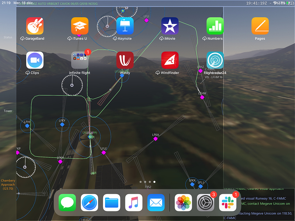Open Safari from the dock
295x221 pixels.
coord(89,203)
